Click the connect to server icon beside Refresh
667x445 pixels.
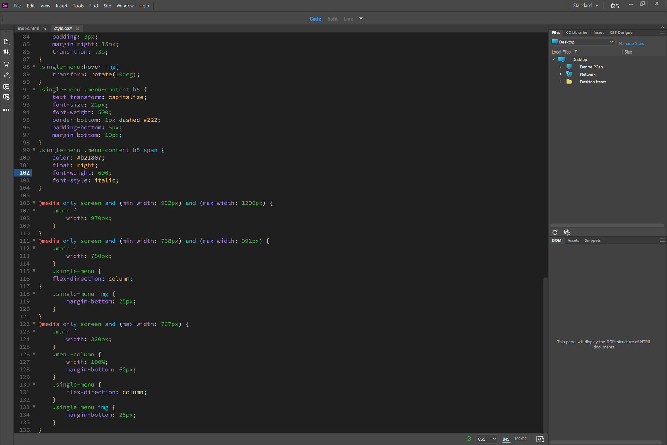pos(567,233)
